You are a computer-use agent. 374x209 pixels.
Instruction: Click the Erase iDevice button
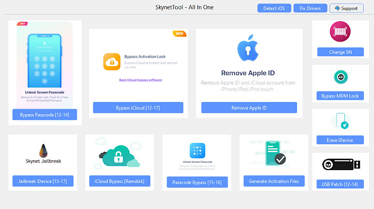(340, 140)
